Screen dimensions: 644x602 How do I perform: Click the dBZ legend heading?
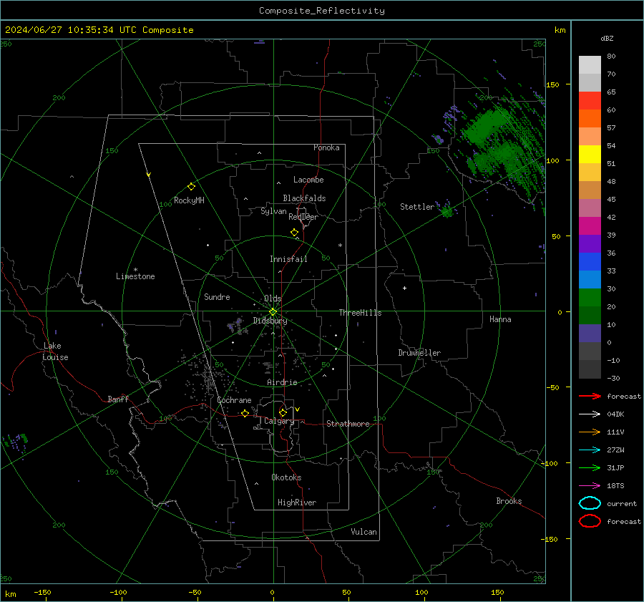coord(607,39)
